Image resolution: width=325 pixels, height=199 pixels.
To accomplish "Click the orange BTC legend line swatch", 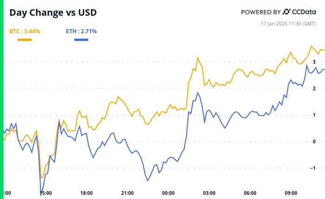I will [25, 40].
